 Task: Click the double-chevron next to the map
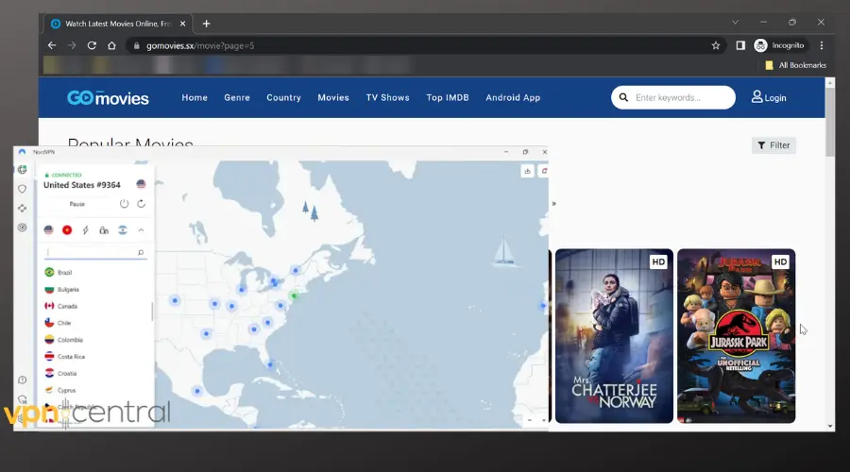(553, 204)
